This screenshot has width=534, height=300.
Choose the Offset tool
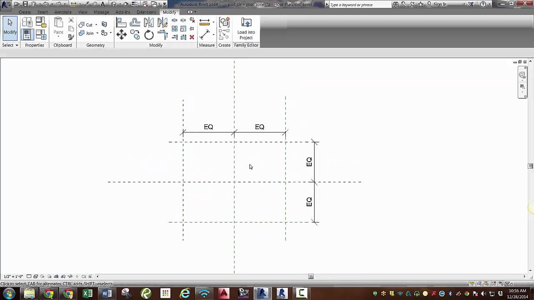pos(135,22)
